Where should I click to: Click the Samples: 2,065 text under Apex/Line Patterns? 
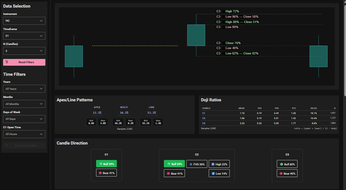(125, 129)
